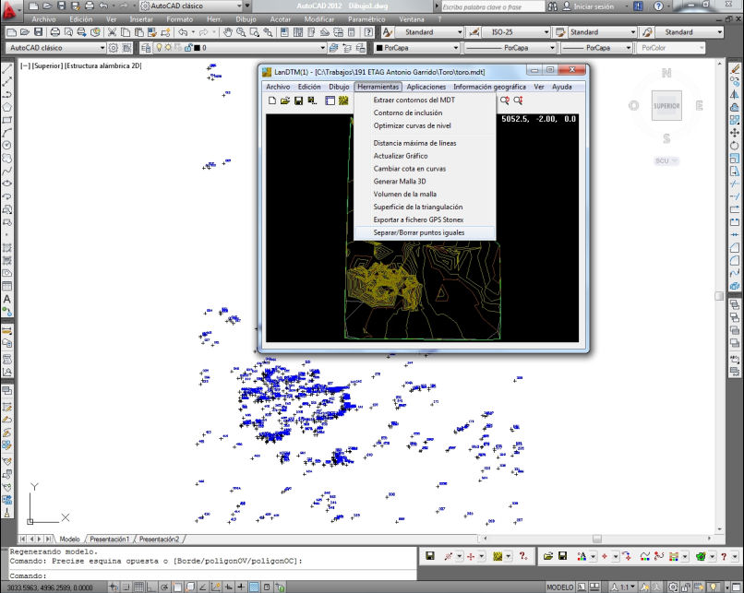Open the SCU dropdown below view cube

[666, 160]
